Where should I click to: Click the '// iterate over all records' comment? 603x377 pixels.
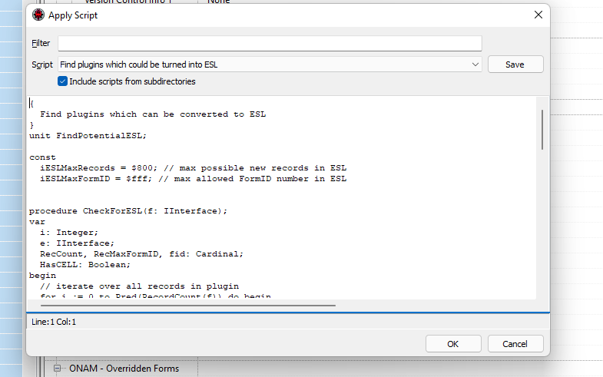coord(139,286)
